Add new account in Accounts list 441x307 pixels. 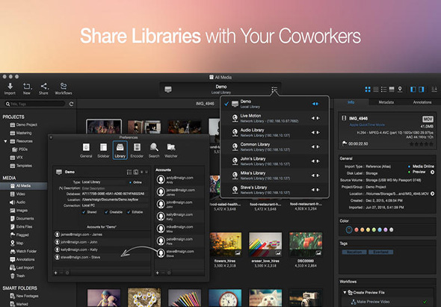[x=157, y=273]
